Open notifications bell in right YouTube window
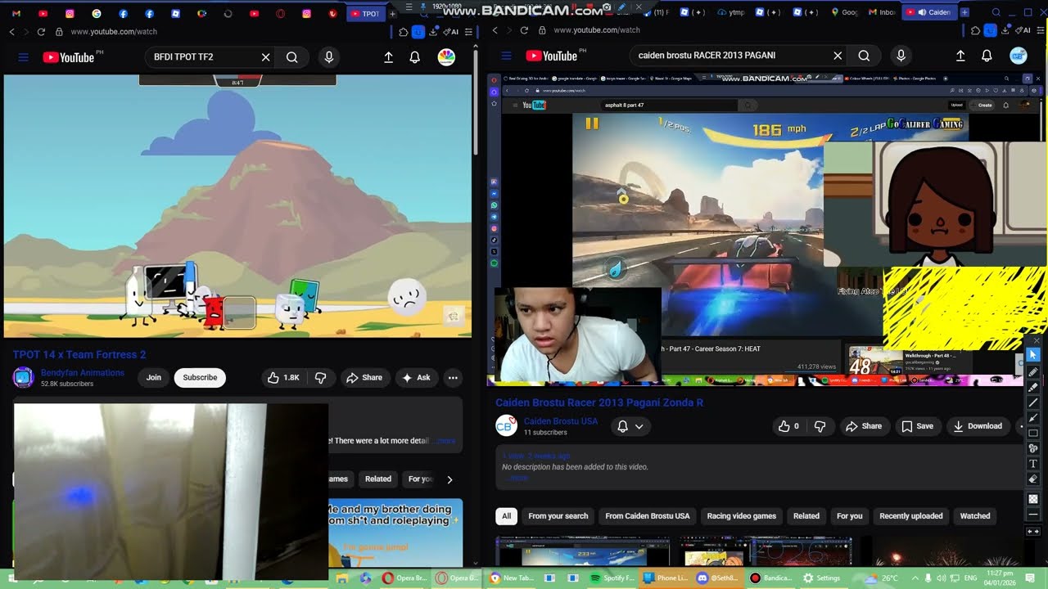Image resolution: width=1048 pixels, height=589 pixels. coord(987,56)
